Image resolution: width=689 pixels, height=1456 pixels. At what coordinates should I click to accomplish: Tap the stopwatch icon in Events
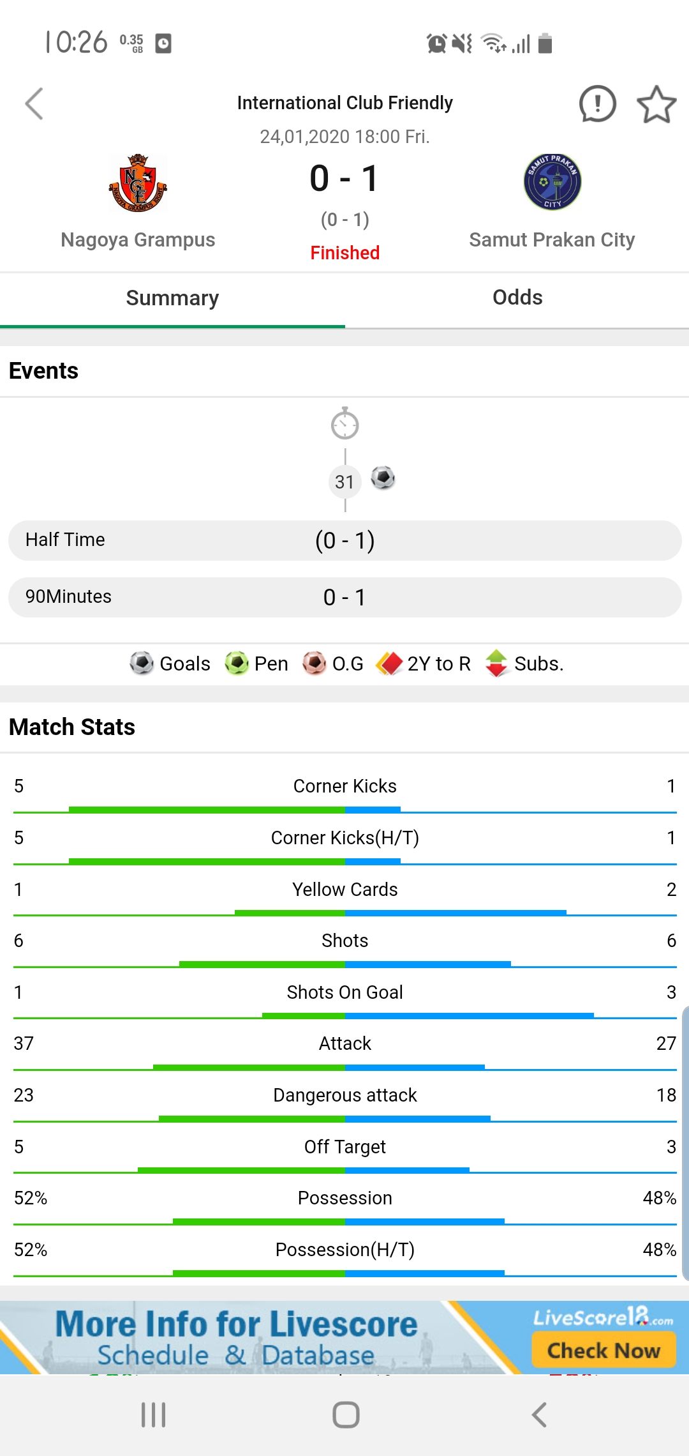tap(345, 423)
